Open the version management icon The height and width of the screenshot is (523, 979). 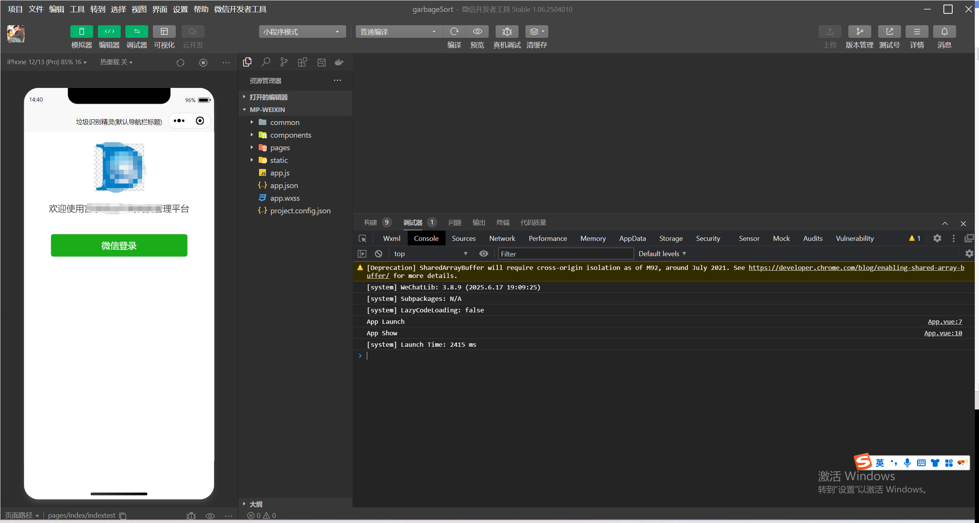pyautogui.click(x=859, y=32)
